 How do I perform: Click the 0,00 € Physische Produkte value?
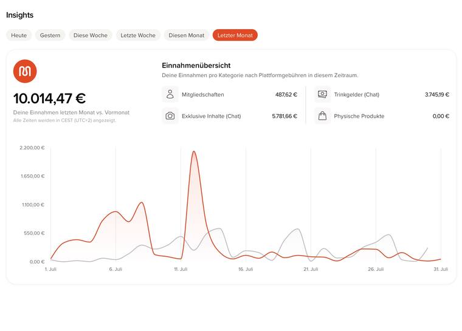point(441,116)
